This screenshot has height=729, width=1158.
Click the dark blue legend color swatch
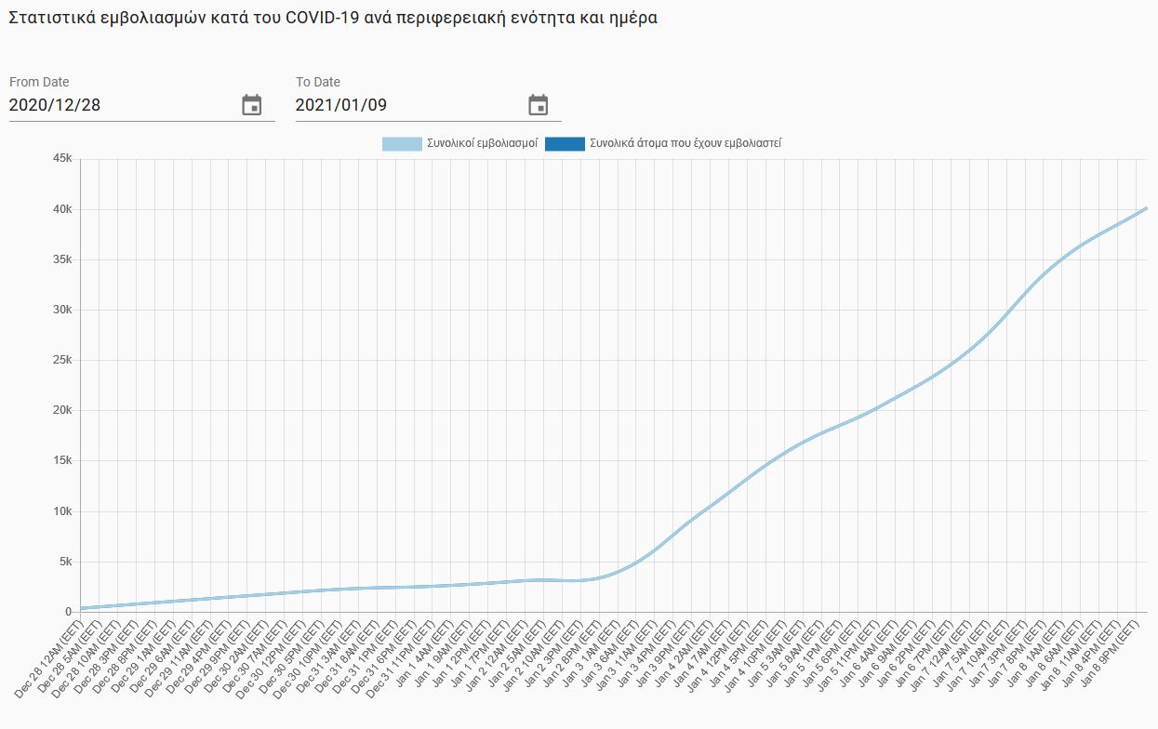click(565, 144)
